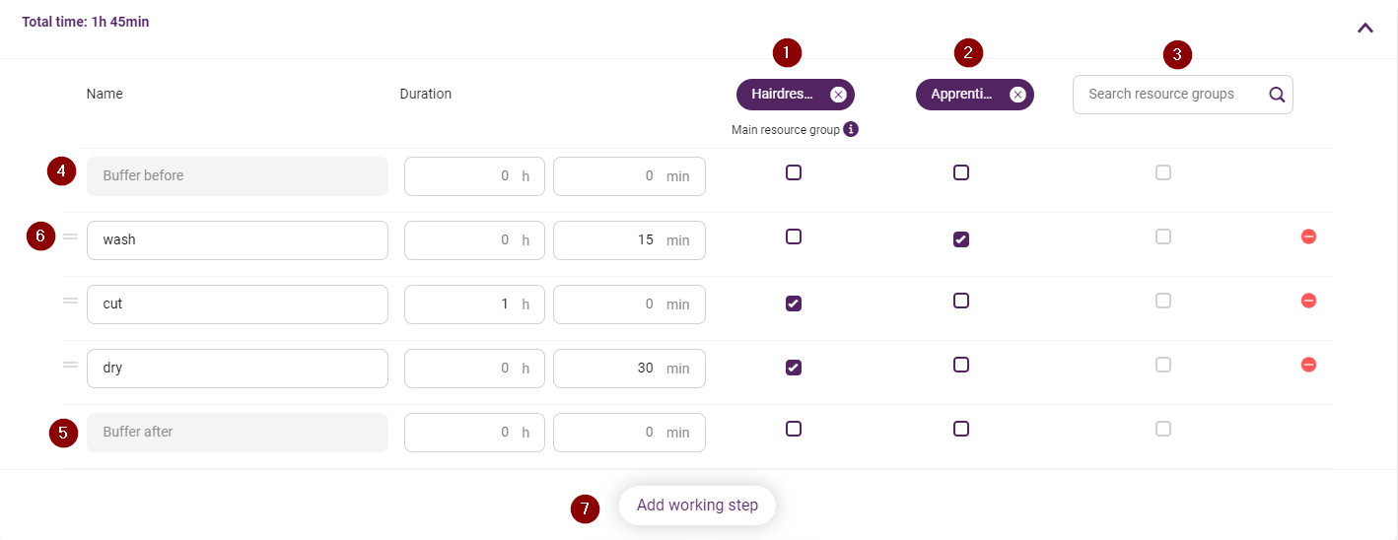Delete the dry working step
Image resolution: width=1398 pixels, height=540 pixels.
(x=1308, y=365)
